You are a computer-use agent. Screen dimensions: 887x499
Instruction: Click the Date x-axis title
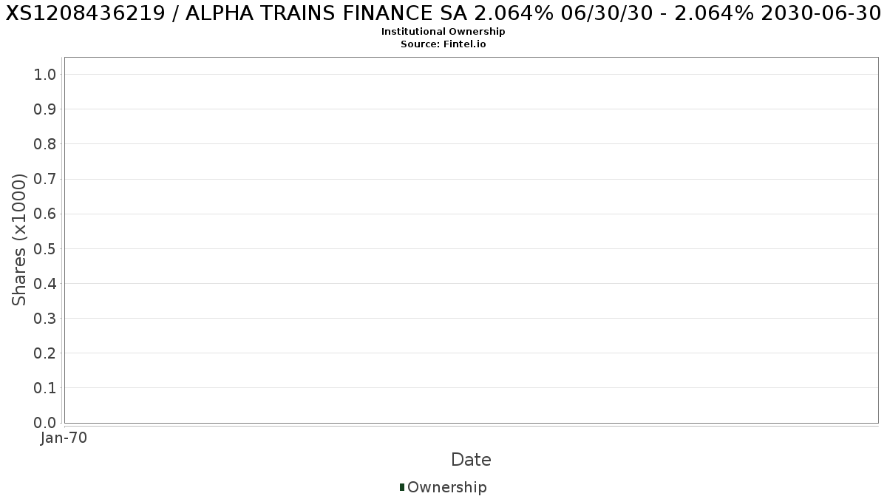pos(471,460)
